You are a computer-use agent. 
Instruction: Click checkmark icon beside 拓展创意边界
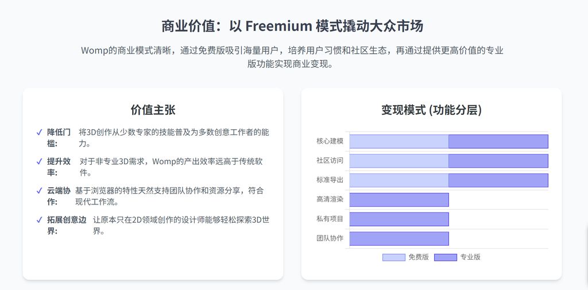pos(39,220)
